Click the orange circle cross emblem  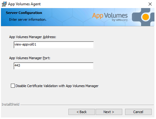click(143, 17)
